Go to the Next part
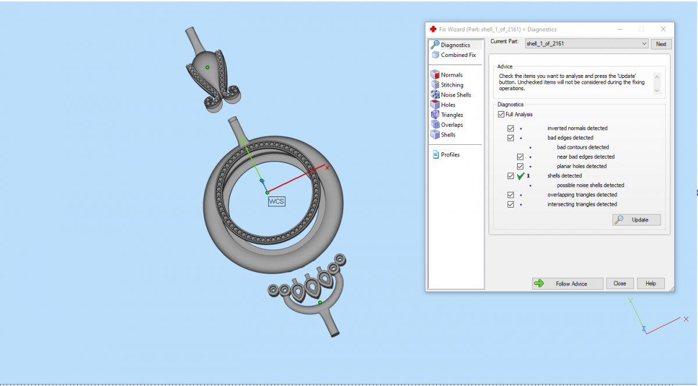The image size is (698, 386). (x=661, y=44)
